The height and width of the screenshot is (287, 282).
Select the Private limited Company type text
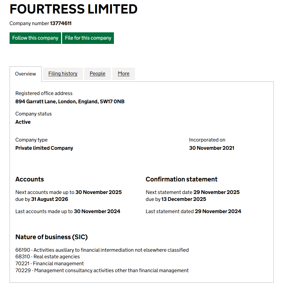click(44, 148)
